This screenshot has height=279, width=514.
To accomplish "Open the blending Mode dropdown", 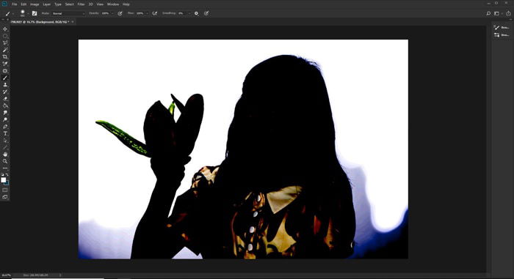I will 68,13.
